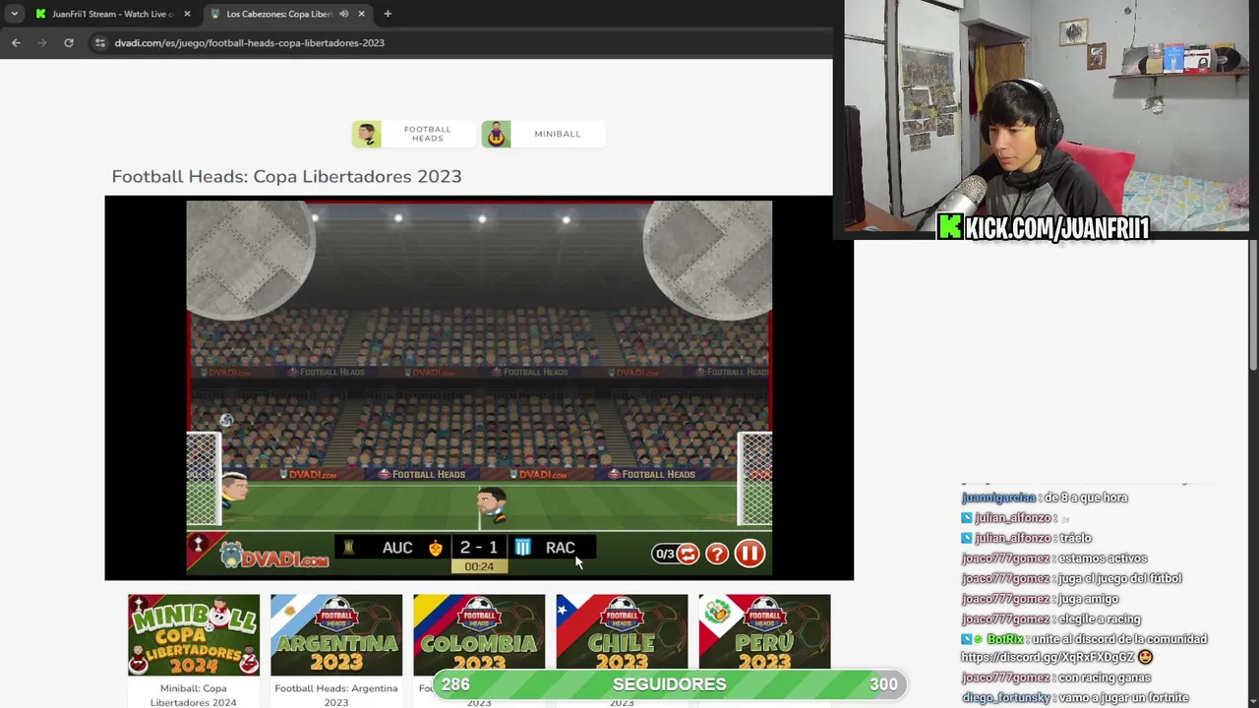Open Football Heads Argentina 2023 thumbnail
Viewport: 1259px width, 708px height.
click(336, 635)
